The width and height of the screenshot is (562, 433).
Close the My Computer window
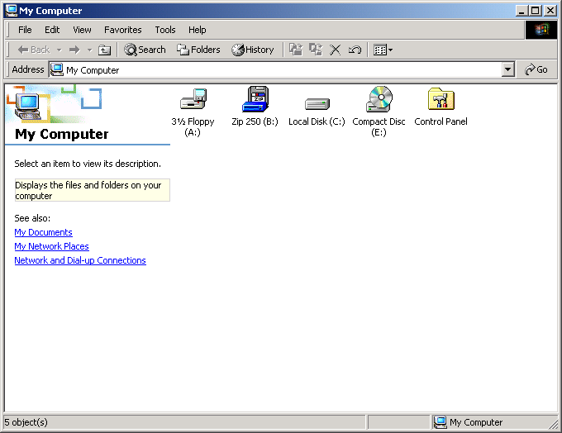[x=550, y=11]
